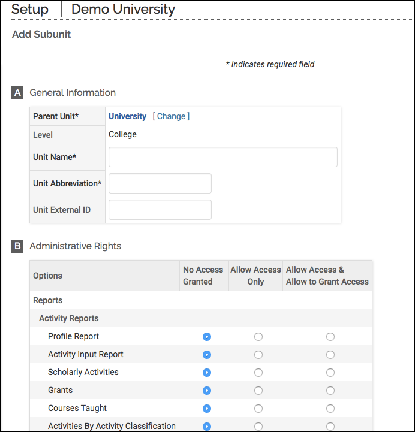Choose Allow Access Only for Courses Taught
The height and width of the screenshot is (432, 415).
tap(258, 409)
